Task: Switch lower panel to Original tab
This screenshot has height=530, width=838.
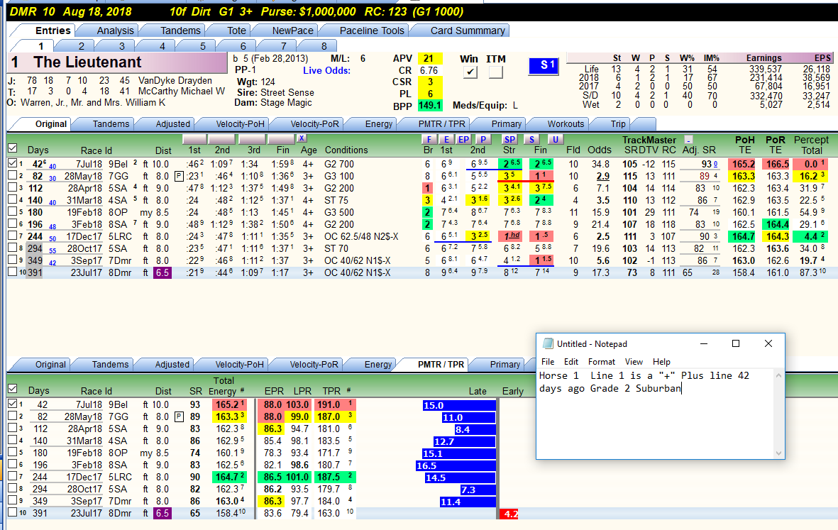Action: [51, 365]
